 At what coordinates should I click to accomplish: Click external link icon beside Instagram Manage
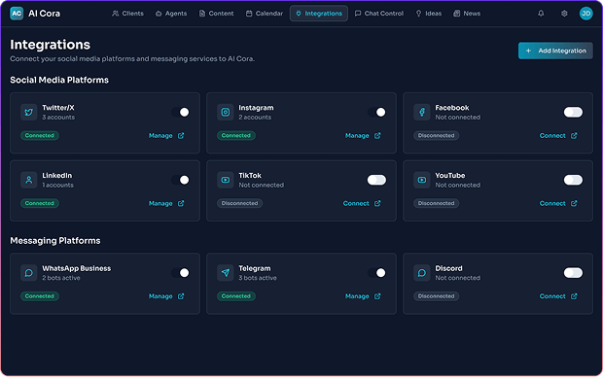tap(377, 136)
